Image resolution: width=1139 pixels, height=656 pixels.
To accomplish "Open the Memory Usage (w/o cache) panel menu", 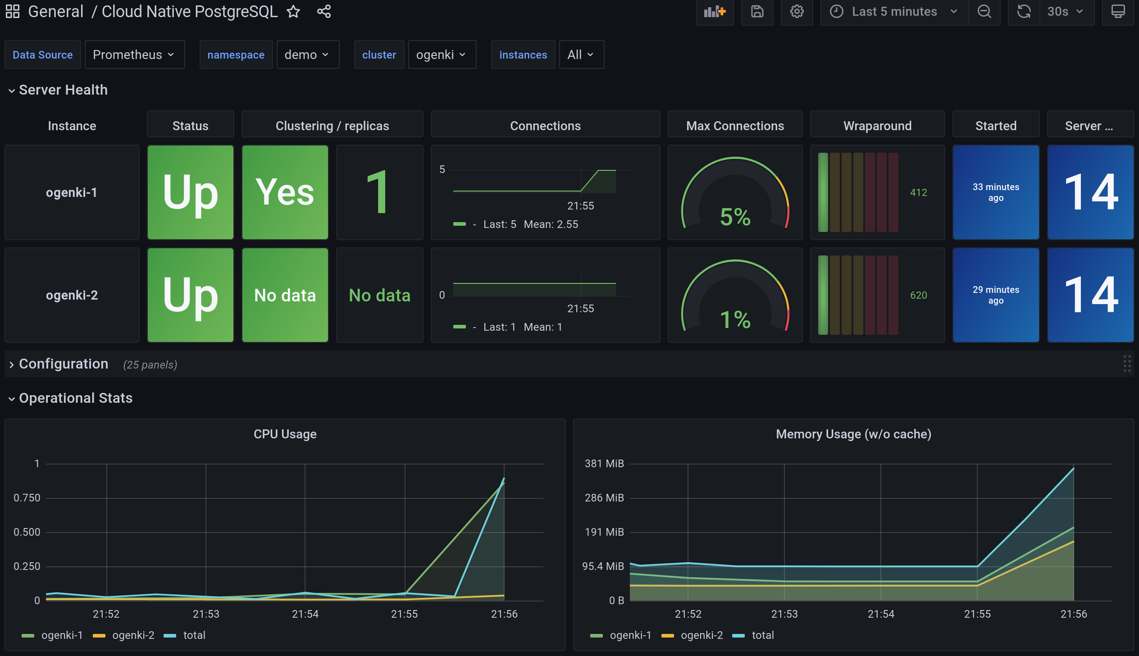I will [853, 434].
